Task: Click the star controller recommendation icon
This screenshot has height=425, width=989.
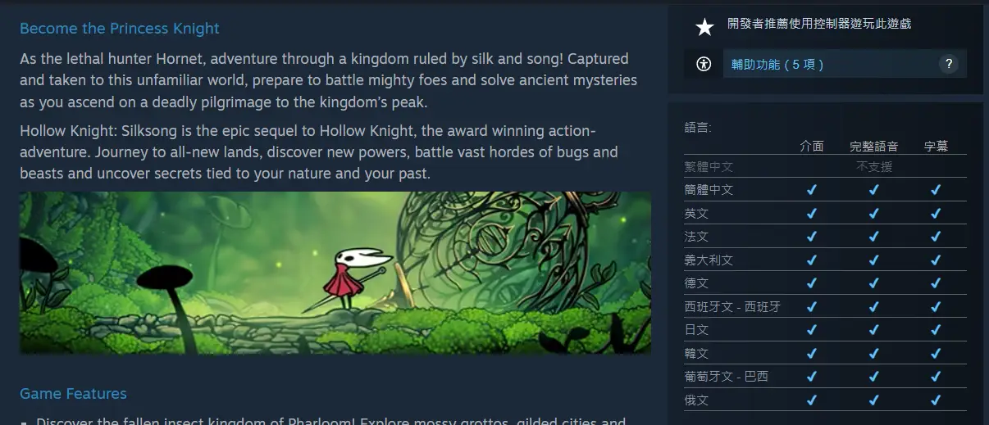Action: tap(704, 27)
